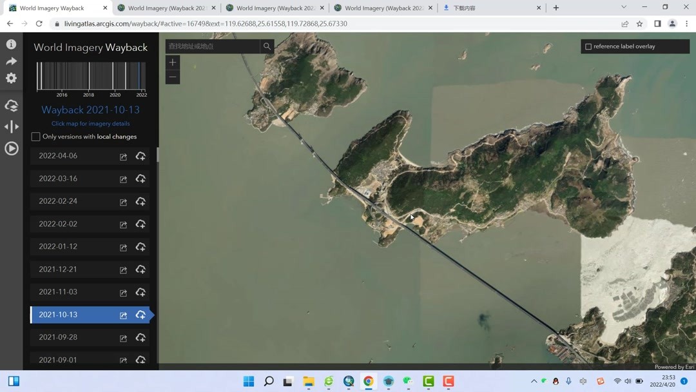
Task: Click 'Click map for imagery details' link
Action: [90, 123]
